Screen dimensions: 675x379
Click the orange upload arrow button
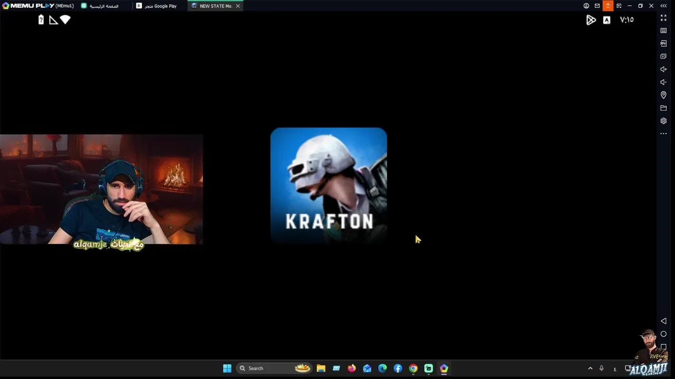click(x=608, y=6)
